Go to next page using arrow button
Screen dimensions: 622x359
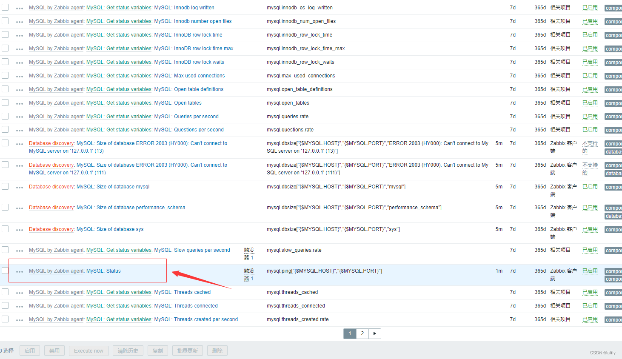pyautogui.click(x=374, y=333)
